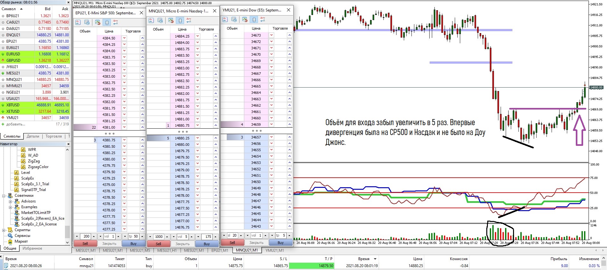607x270 pixels.
Task: Select the W_AD indicator in Navigator
Action: [33, 155]
